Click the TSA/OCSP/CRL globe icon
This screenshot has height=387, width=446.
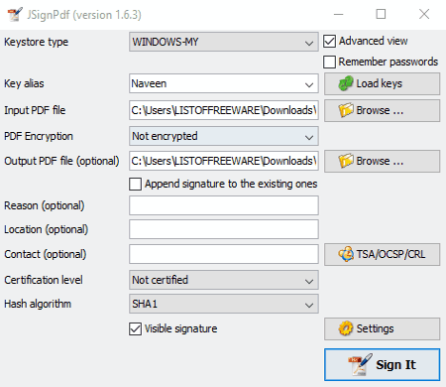(346, 254)
